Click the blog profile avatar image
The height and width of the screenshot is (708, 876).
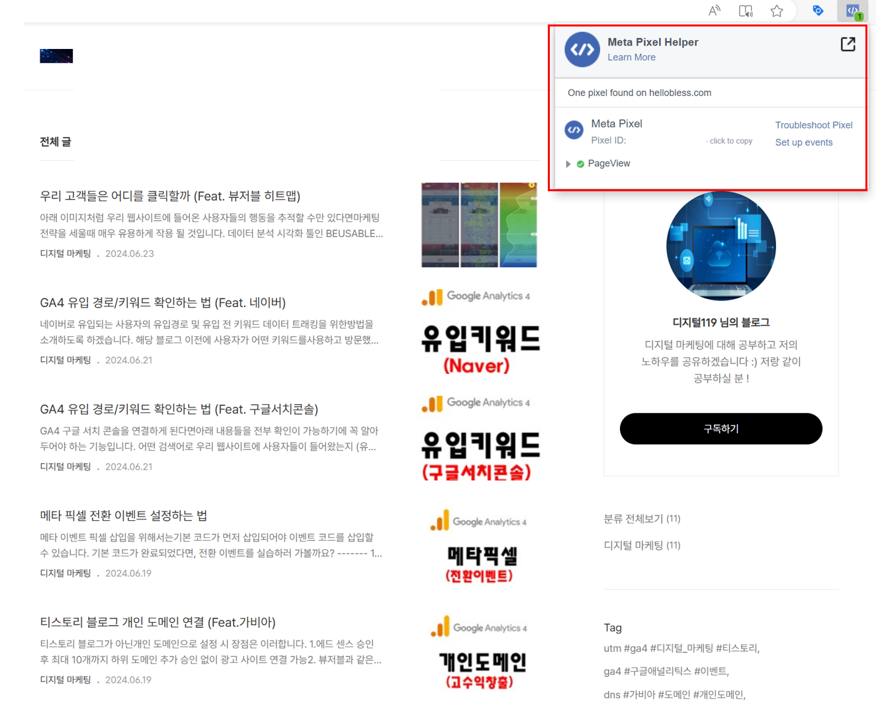[721, 246]
